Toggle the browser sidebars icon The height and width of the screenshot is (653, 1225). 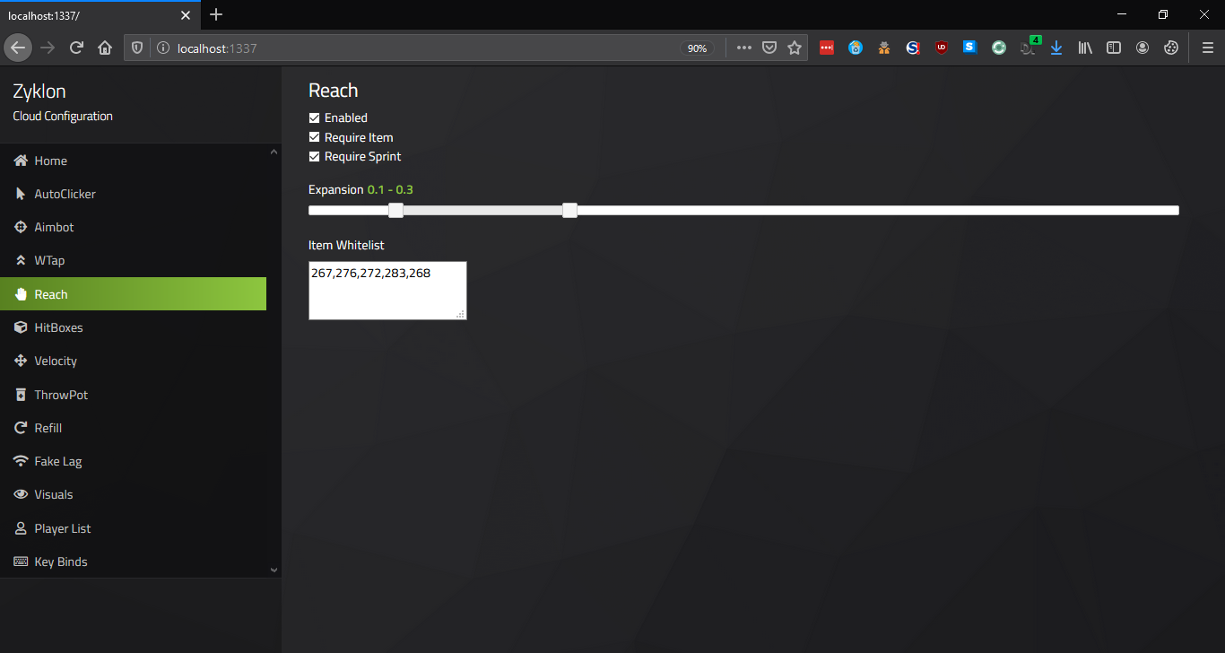point(1114,48)
